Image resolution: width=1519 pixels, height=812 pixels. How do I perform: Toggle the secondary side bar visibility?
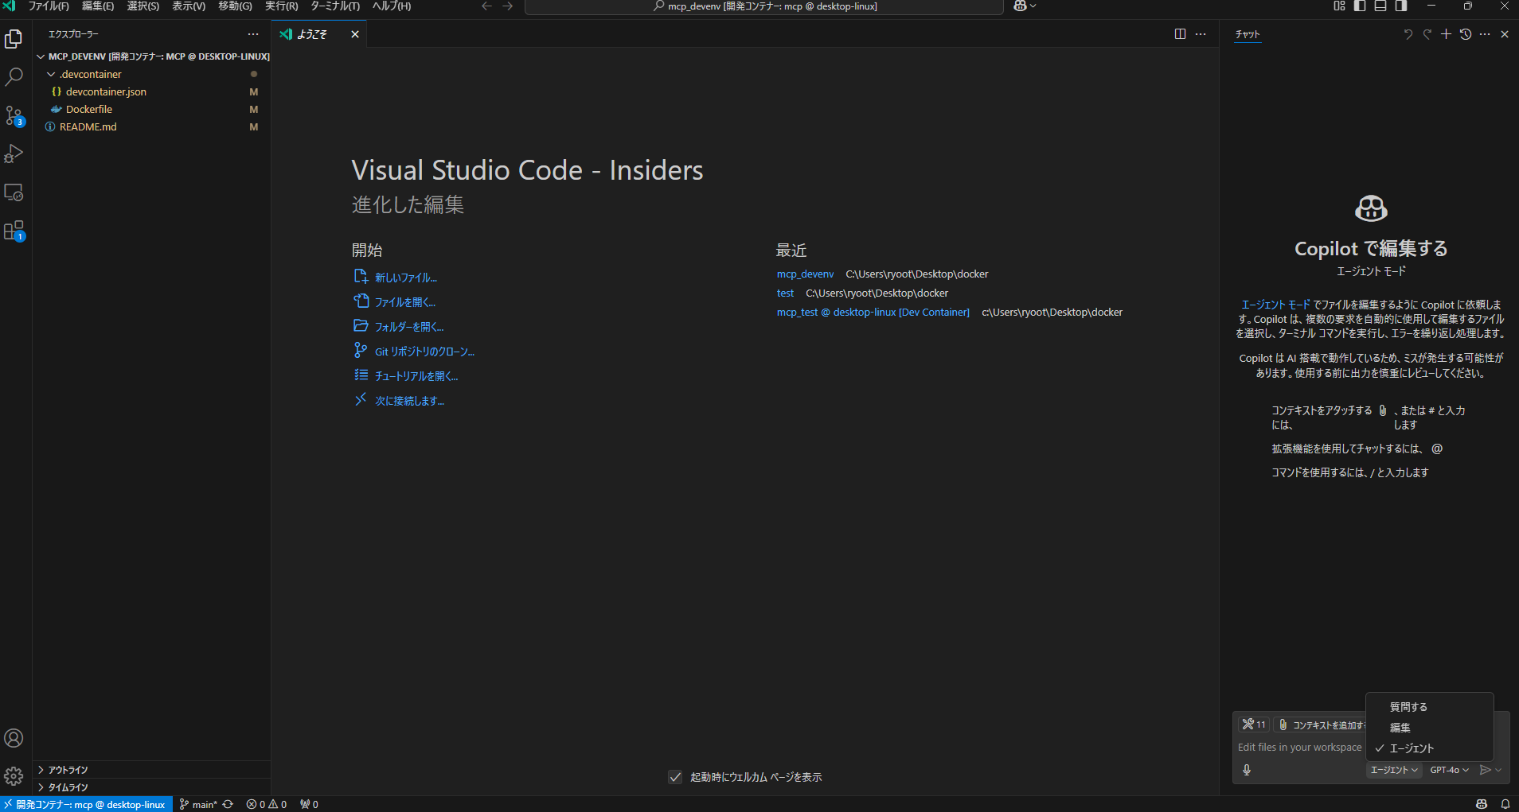pyautogui.click(x=1401, y=6)
